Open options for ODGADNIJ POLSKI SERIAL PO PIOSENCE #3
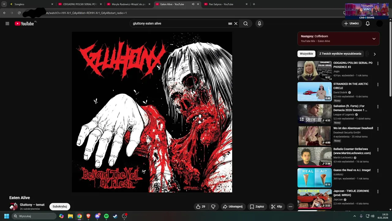 coord(378,64)
